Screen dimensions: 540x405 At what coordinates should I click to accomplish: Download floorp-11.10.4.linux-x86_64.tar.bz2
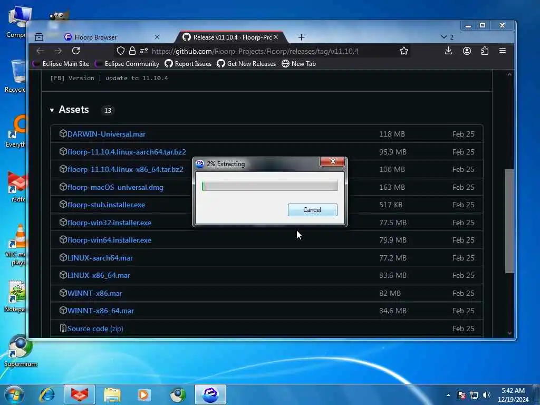coord(125,169)
